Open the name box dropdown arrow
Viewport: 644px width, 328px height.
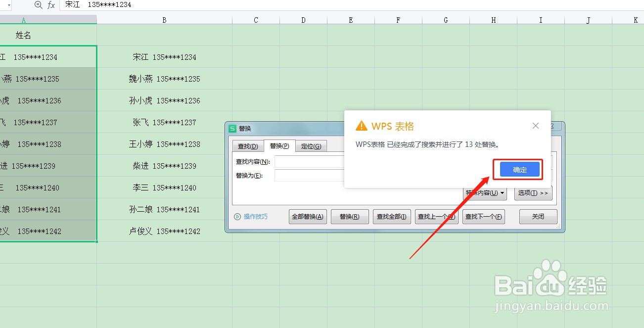(x=9, y=4)
